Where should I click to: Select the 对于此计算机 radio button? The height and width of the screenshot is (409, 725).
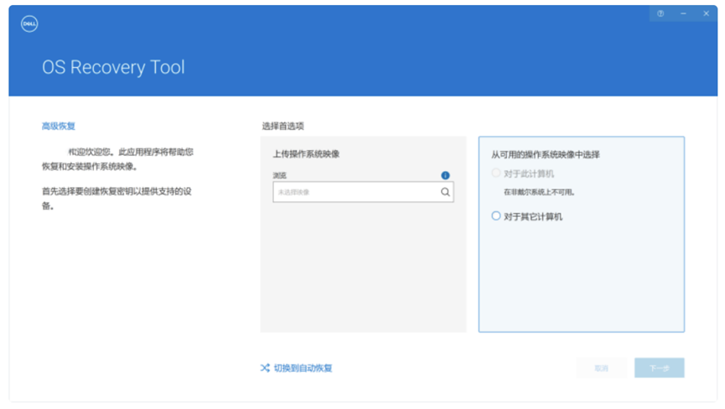(495, 173)
